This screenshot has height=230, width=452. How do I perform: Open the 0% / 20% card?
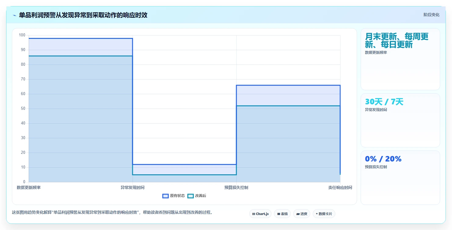tap(400, 177)
